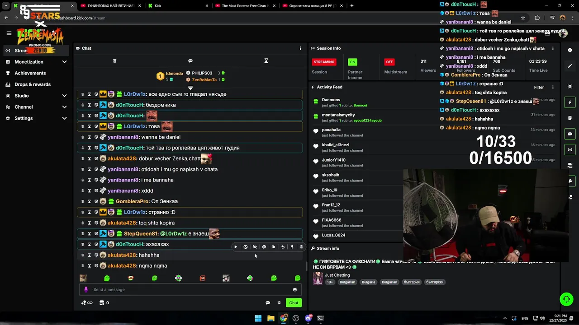Screen dimensions: 579x325
Task: Click the 'Just Chatting' category link
Action: click(337, 275)
